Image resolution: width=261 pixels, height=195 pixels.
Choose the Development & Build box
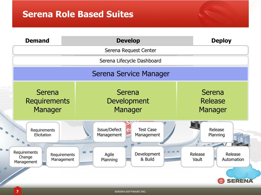(148, 156)
